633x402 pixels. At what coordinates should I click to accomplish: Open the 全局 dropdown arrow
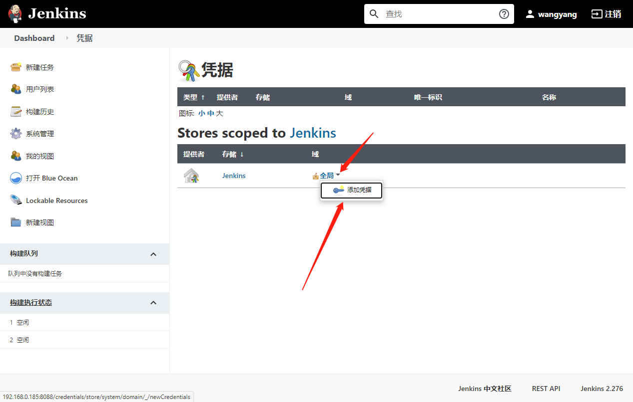pyautogui.click(x=338, y=175)
